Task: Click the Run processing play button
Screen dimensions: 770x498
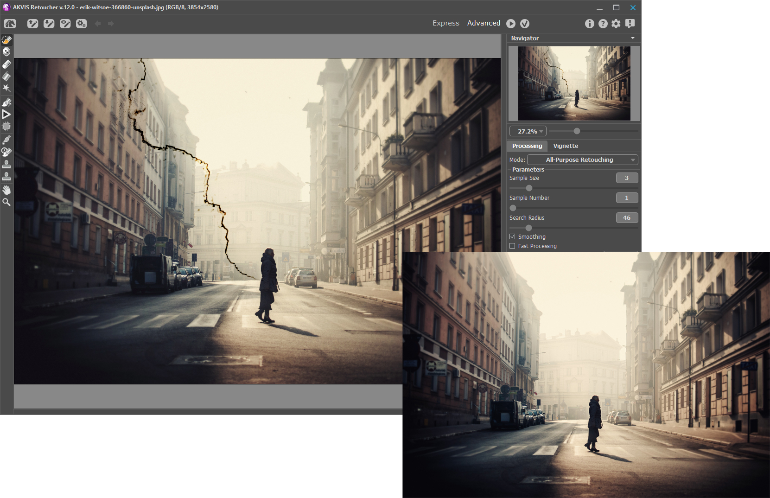Action: pos(511,24)
